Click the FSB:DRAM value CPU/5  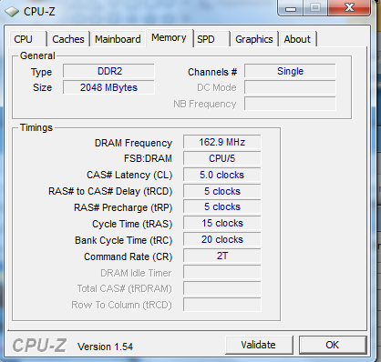pyautogui.click(x=222, y=158)
